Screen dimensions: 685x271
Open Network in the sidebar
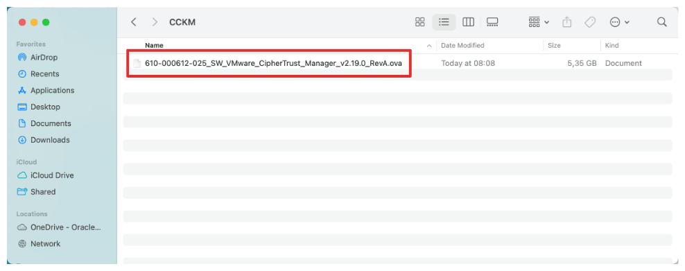(39, 244)
